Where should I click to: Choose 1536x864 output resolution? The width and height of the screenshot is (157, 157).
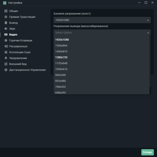(x=101, y=46)
